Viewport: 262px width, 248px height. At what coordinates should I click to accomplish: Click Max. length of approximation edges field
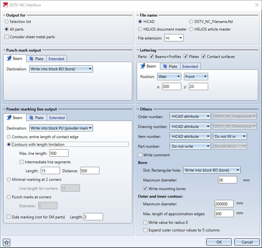coord(224,213)
